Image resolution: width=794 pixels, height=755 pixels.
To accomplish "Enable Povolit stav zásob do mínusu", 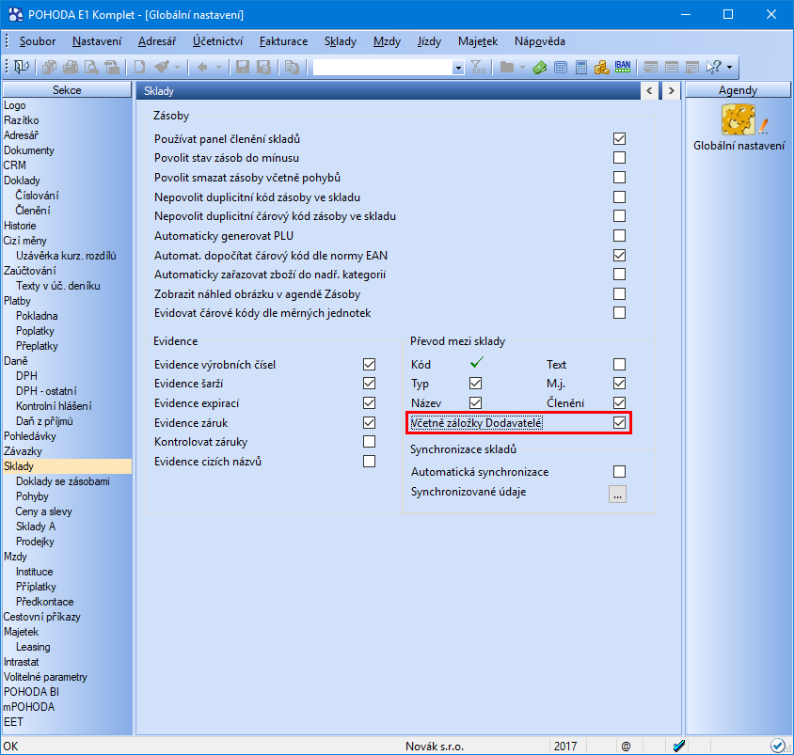I will coord(619,158).
